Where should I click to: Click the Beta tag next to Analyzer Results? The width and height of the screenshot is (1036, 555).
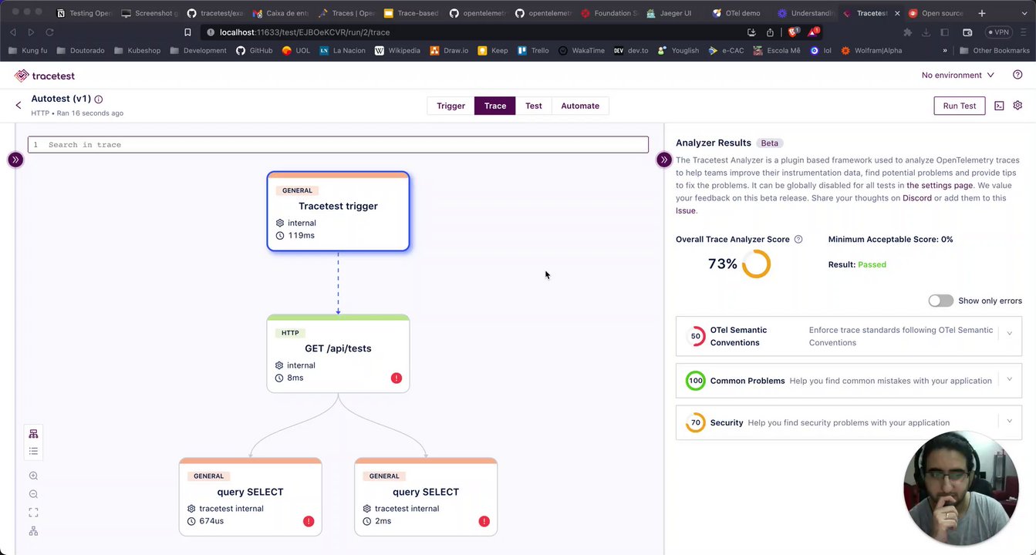click(x=770, y=143)
